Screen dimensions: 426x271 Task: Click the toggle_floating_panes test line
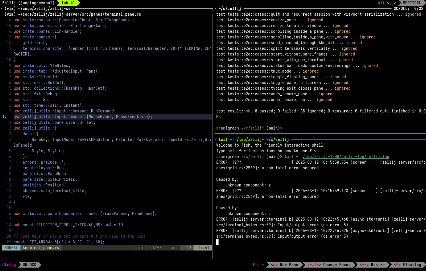coord(281,77)
